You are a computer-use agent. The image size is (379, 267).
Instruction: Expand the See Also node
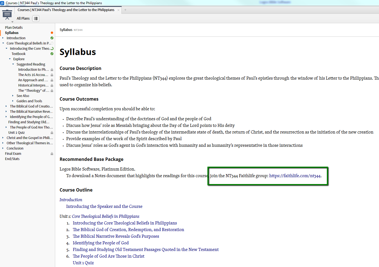13,96
